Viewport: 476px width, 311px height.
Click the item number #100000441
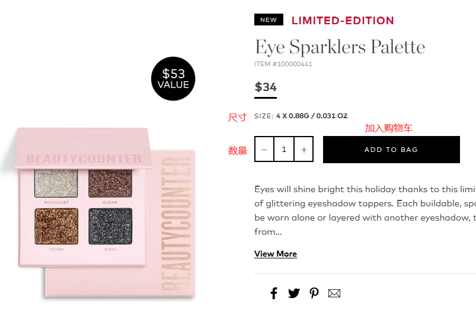click(x=283, y=64)
